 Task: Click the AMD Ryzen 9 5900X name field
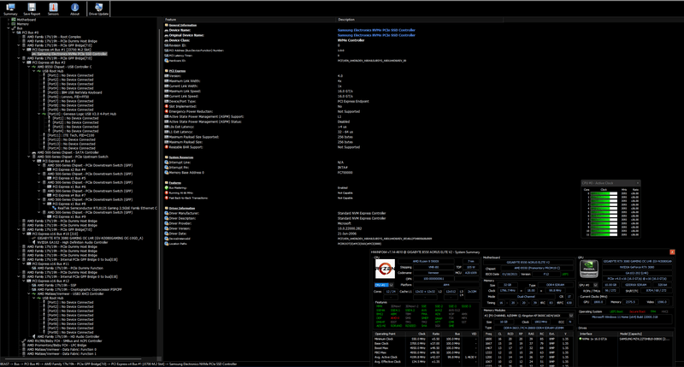[x=426, y=261]
